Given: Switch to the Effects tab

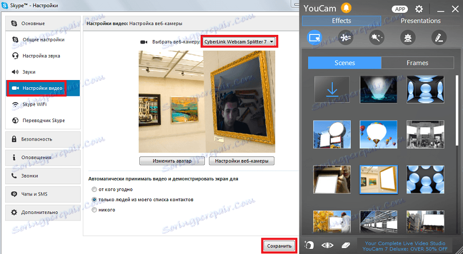Looking at the screenshot, I should [342, 21].
